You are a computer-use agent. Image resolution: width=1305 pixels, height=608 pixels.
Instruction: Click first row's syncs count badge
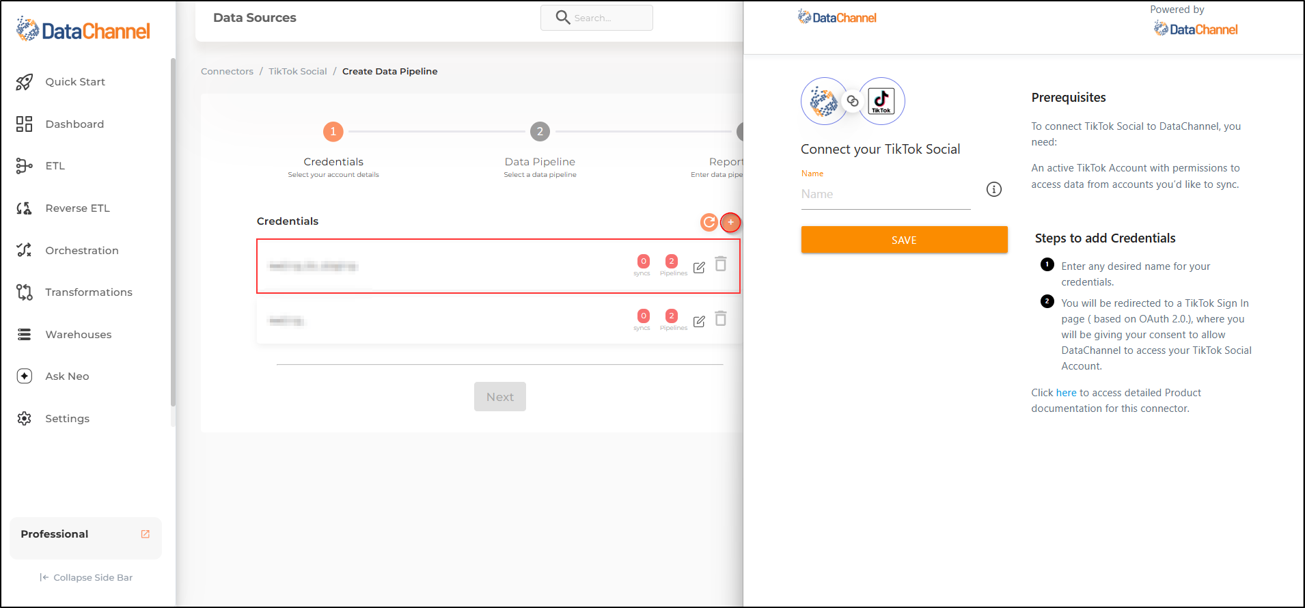point(644,261)
